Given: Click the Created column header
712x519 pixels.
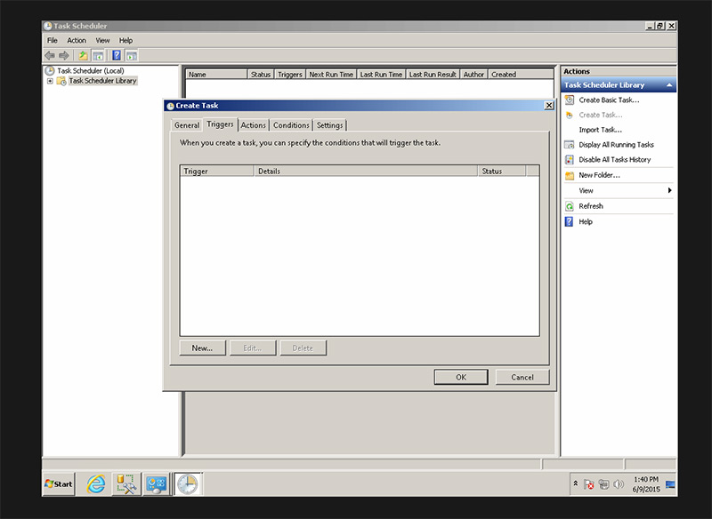Looking at the screenshot, I should (x=521, y=75).
